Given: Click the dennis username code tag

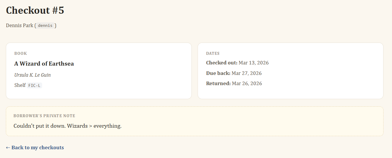Looking at the screenshot, I should point(45,26).
